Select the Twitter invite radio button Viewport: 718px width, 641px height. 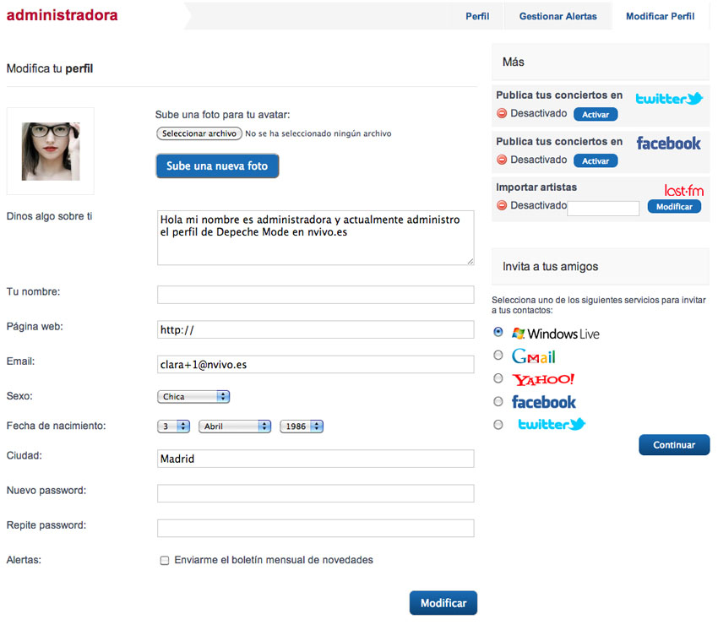[498, 425]
